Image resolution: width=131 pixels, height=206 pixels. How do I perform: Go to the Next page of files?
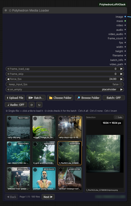(x=48, y=197)
